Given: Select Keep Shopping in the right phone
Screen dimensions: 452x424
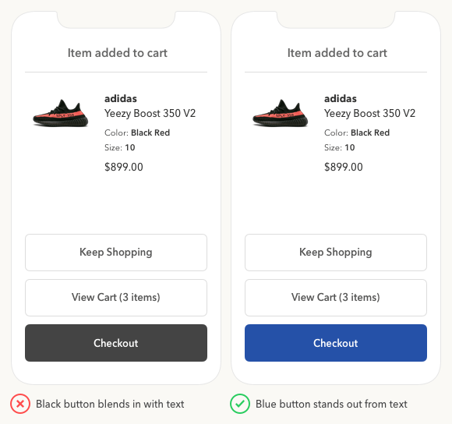Looking at the screenshot, I should coord(336,253).
